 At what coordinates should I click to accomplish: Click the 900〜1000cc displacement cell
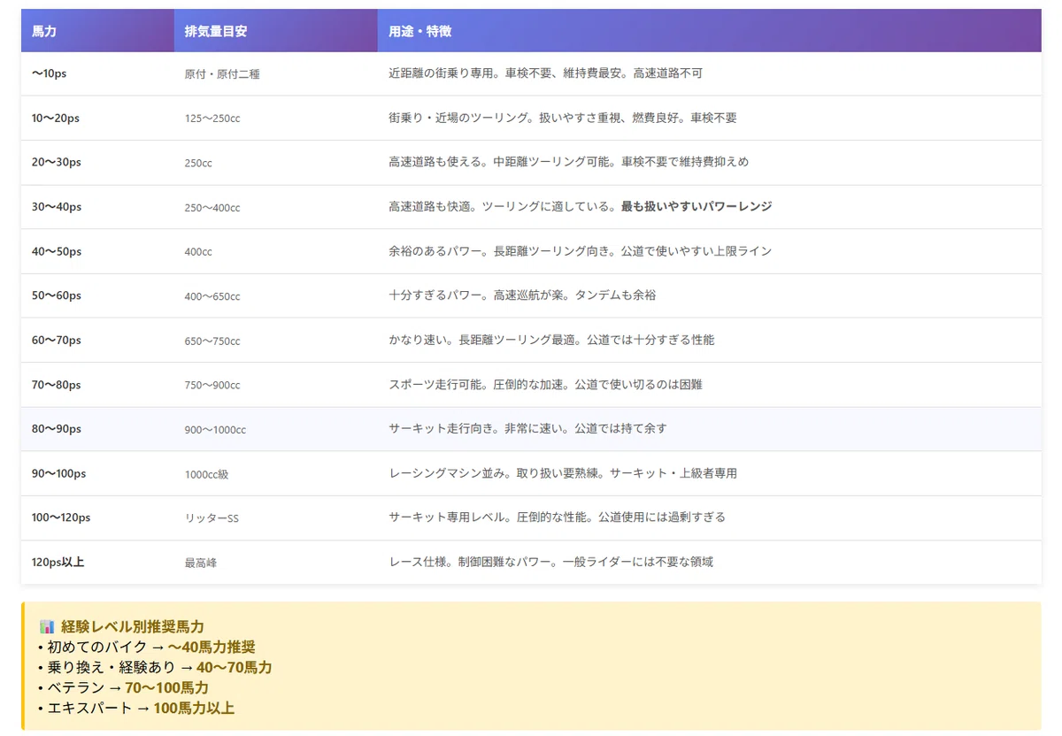pyautogui.click(x=276, y=429)
